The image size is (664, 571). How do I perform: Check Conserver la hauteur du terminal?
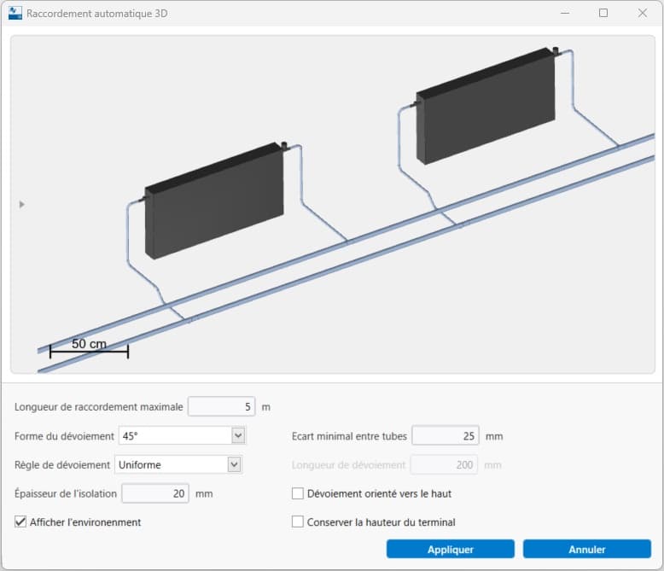(x=298, y=521)
